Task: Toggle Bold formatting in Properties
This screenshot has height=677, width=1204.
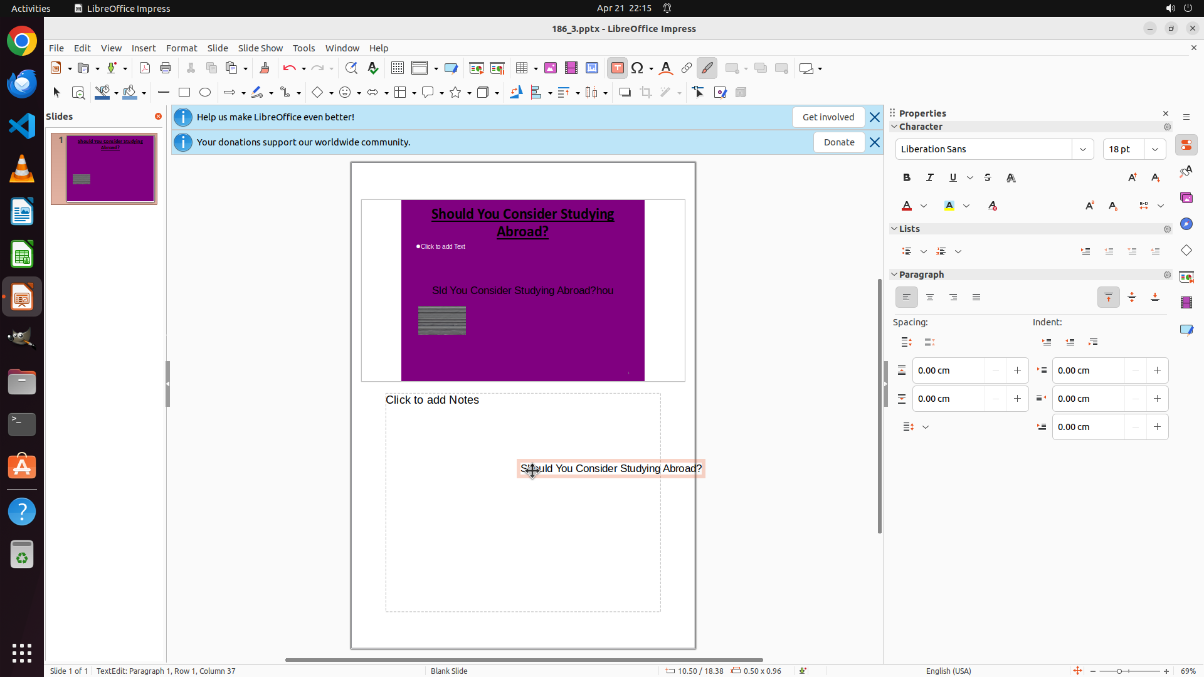Action: [907, 178]
